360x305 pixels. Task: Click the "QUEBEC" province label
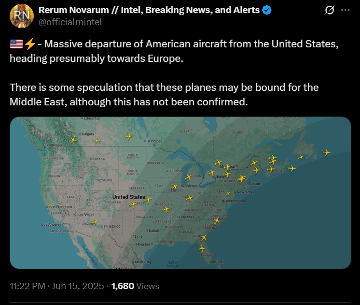coord(238,132)
